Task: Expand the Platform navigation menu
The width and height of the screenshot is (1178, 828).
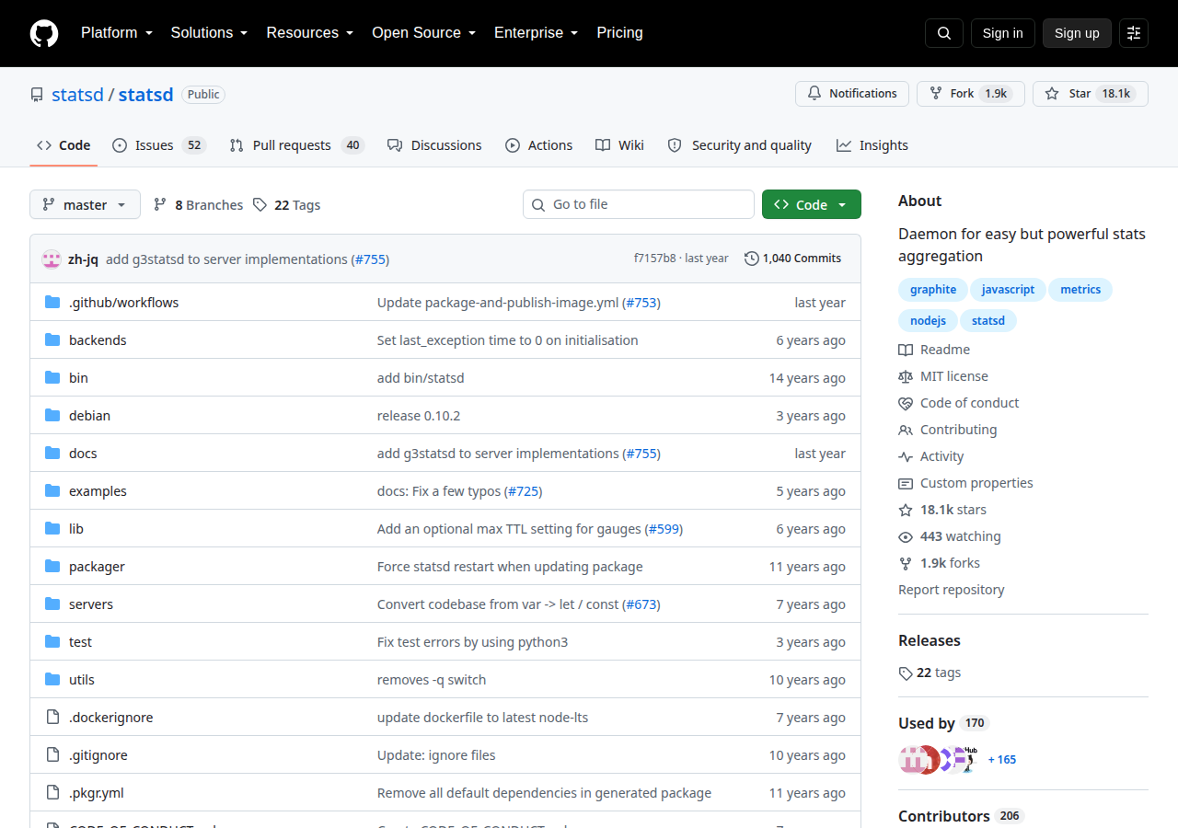Action: coord(116,33)
